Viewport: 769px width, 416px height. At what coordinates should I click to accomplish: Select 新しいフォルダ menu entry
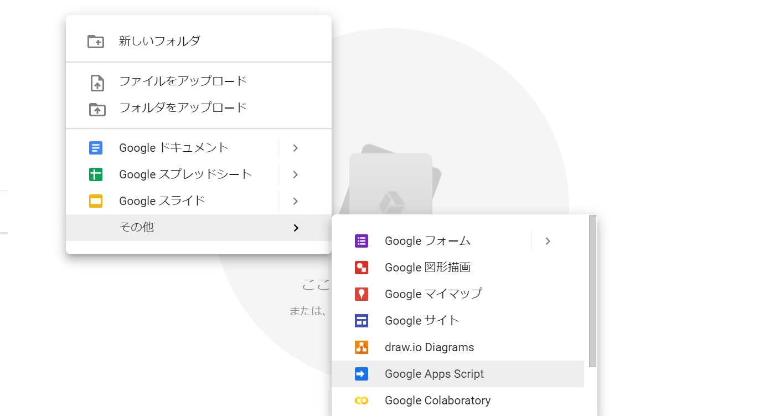point(199,41)
